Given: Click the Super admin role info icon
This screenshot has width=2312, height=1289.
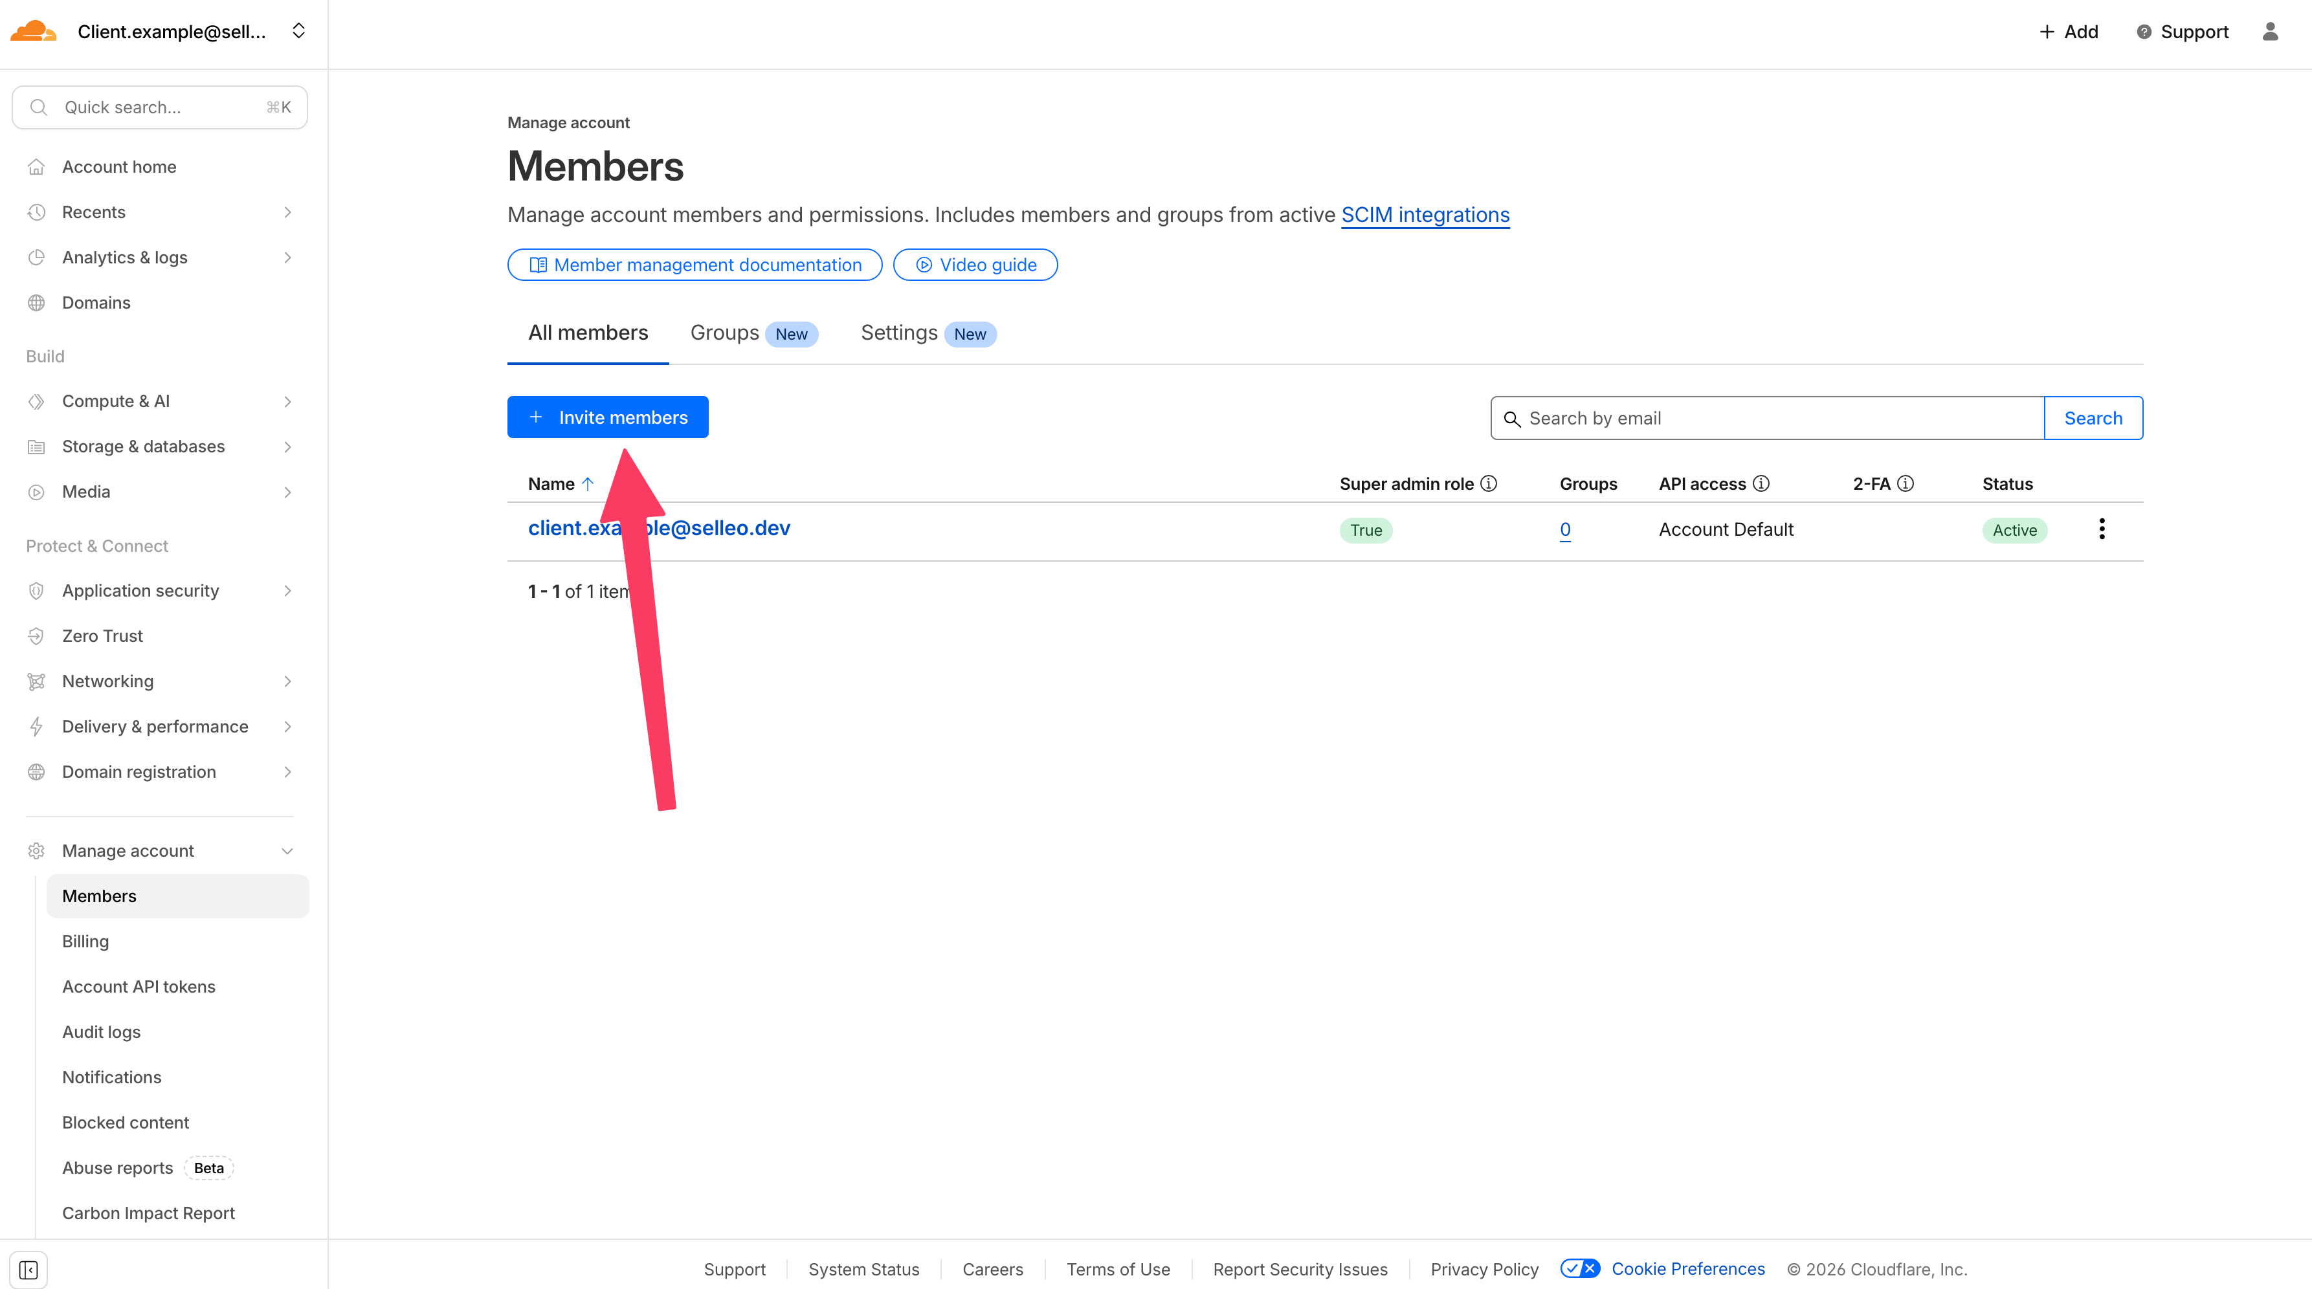Looking at the screenshot, I should (x=1489, y=483).
